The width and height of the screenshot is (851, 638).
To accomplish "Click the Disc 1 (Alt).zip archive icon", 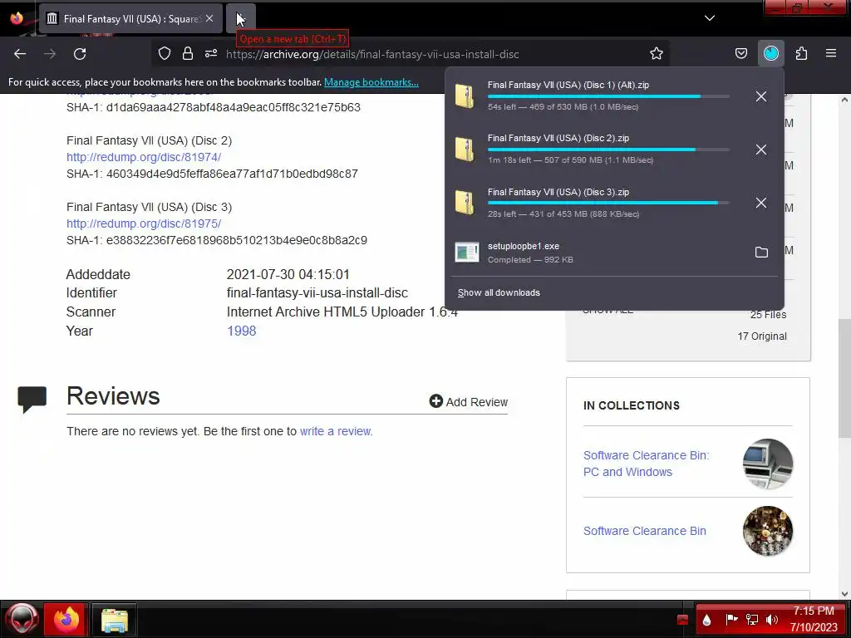I will (x=465, y=96).
